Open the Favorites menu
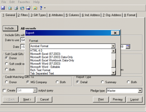Screen dimensions: 146x112 point(24,2)
